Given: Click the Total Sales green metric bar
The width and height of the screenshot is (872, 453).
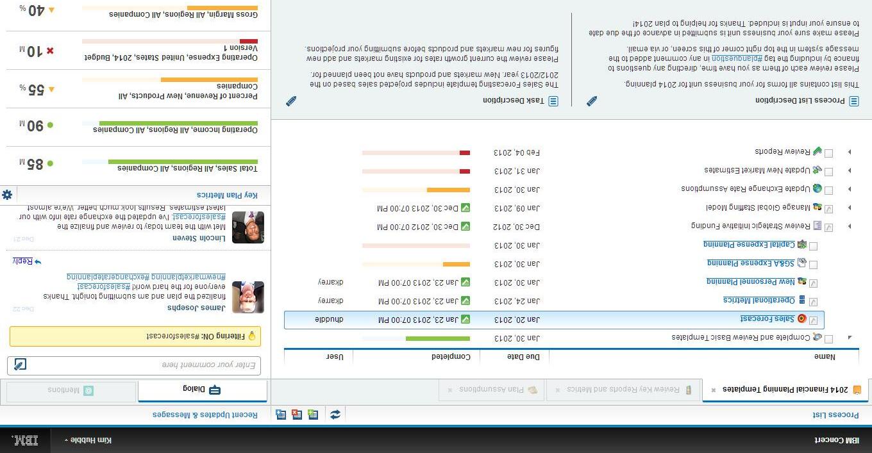Looking at the screenshot, I should point(183,161).
